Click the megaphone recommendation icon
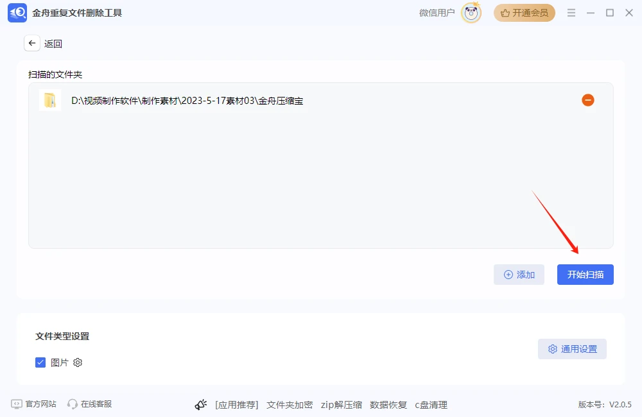 coord(200,405)
